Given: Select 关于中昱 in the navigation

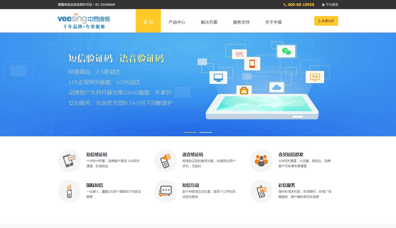Looking at the screenshot, I should [273, 22].
